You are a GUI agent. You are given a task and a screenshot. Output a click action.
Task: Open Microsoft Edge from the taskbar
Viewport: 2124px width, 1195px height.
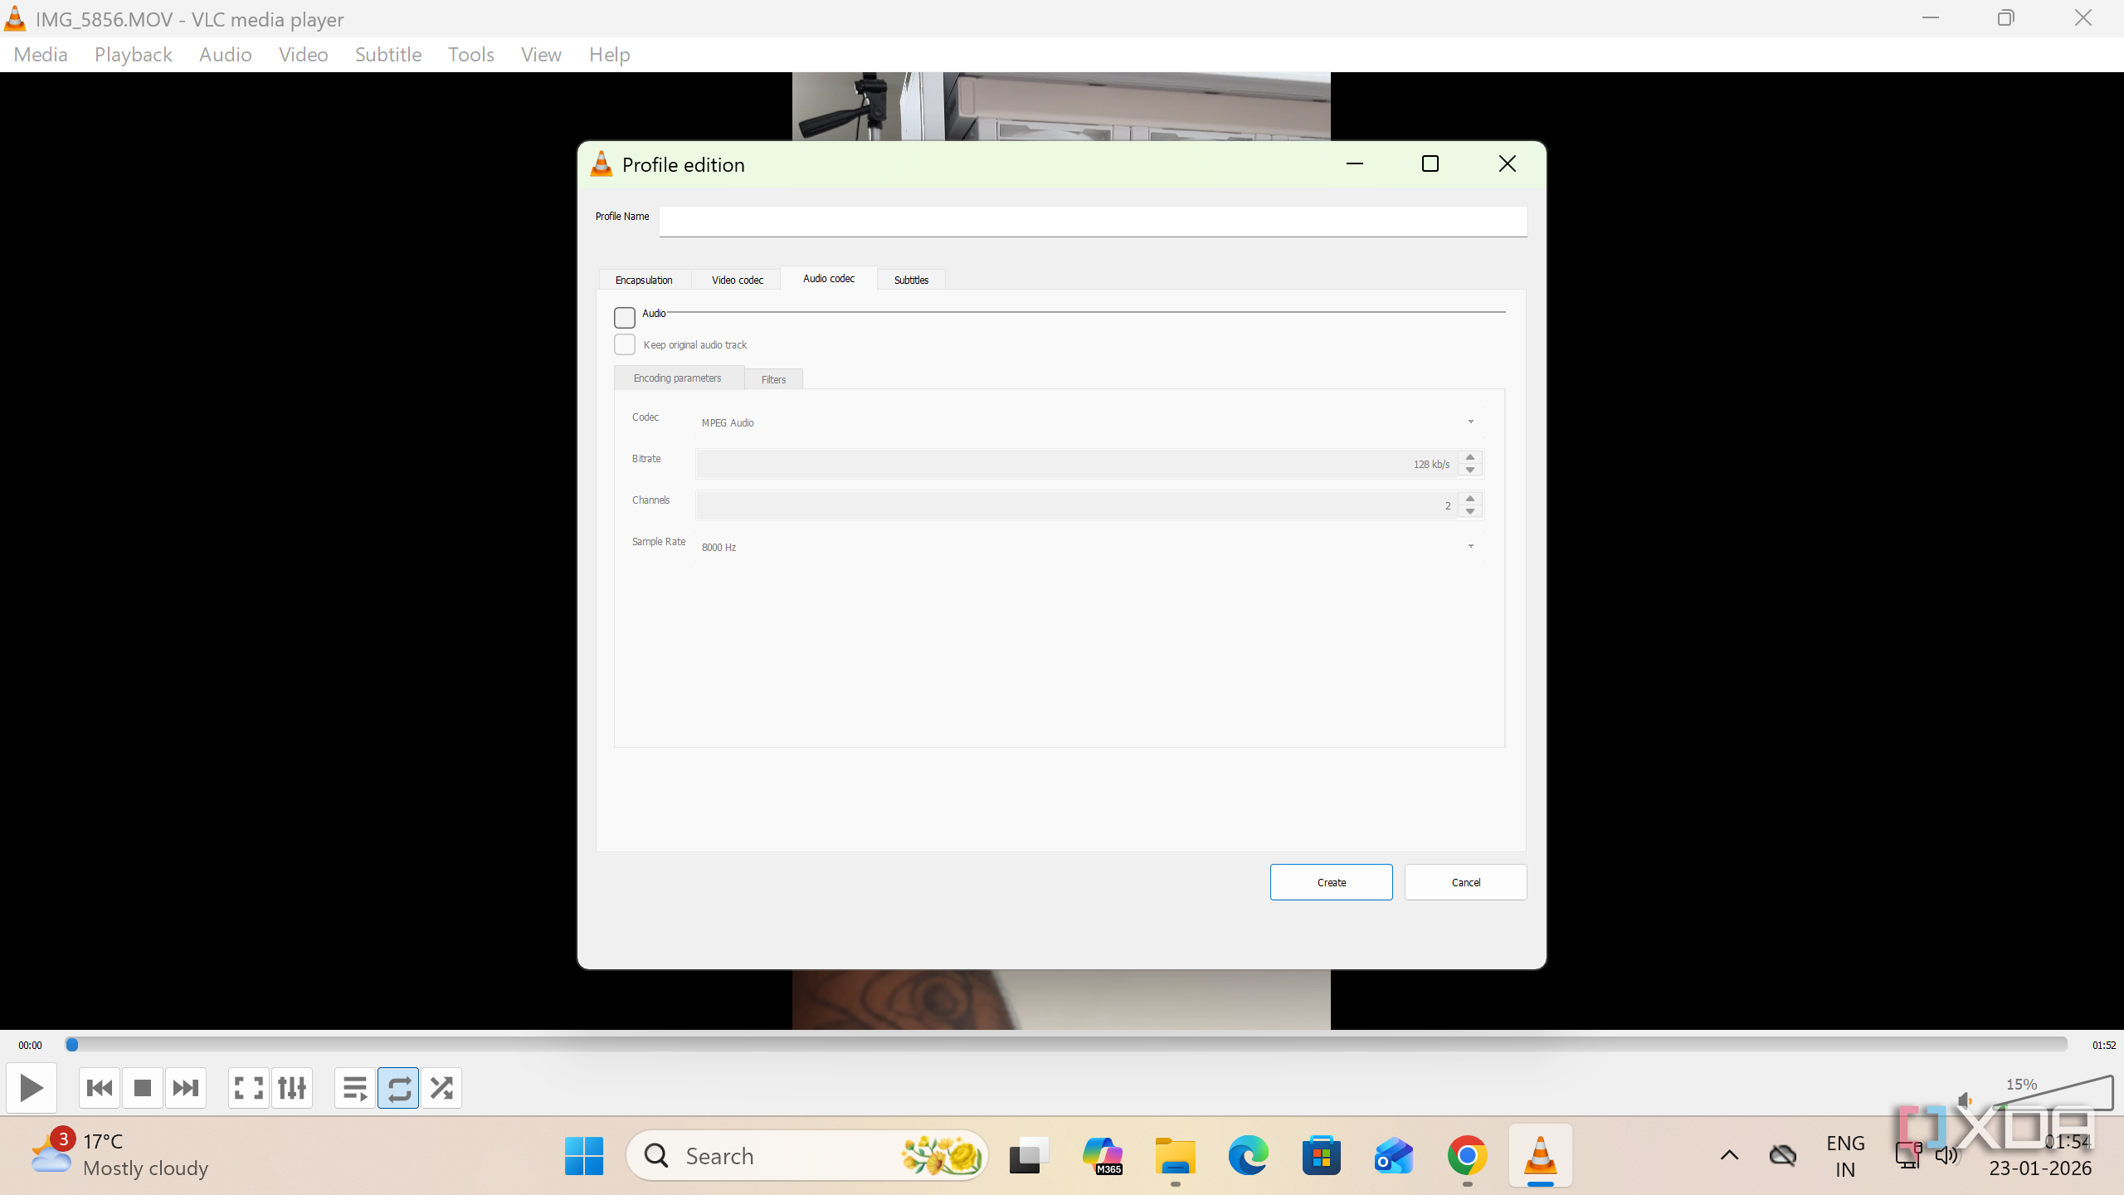pyautogui.click(x=1249, y=1155)
